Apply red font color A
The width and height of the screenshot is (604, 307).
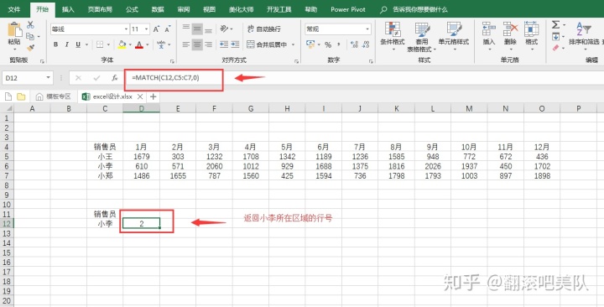(139, 44)
